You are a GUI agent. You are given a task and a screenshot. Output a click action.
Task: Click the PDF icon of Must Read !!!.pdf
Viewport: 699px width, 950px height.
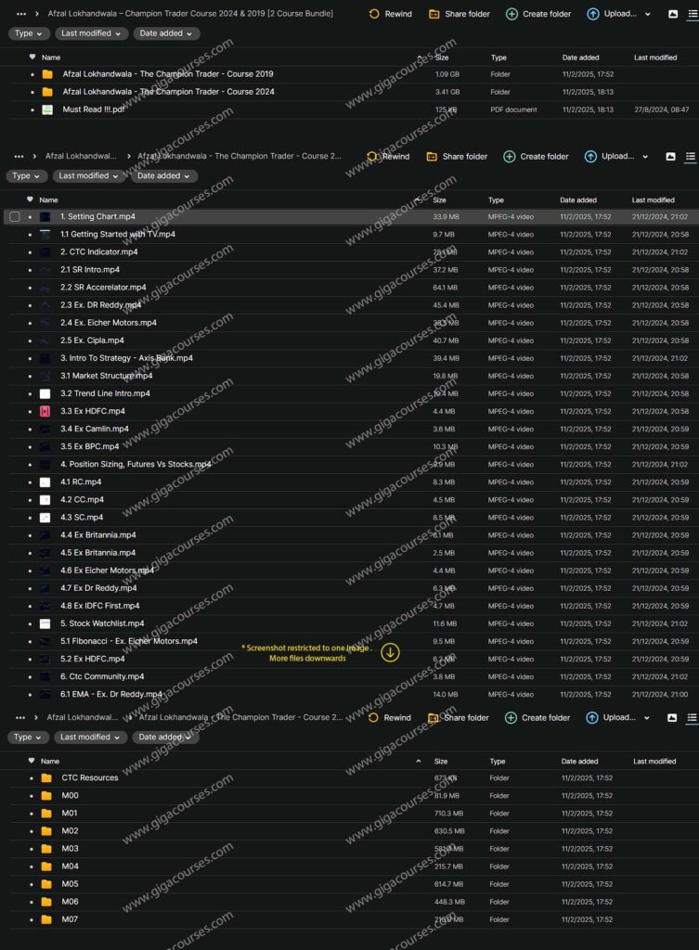coord(47,109)
